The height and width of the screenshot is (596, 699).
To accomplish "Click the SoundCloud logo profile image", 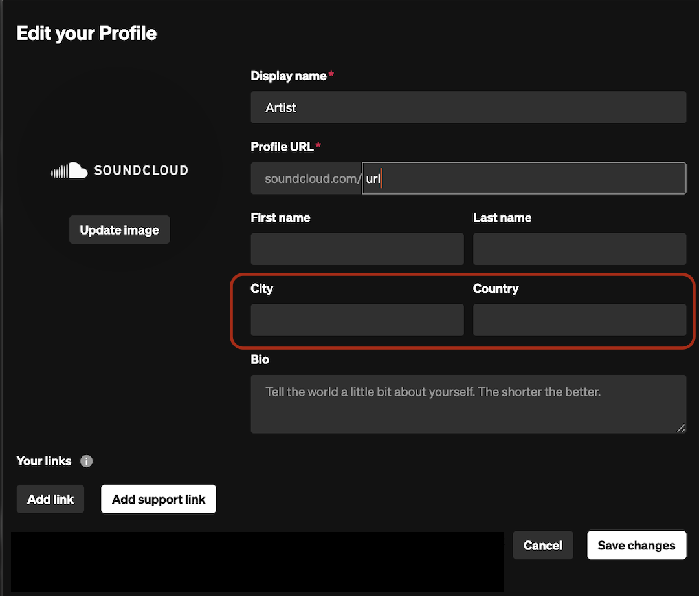I will [x=120, y=170].
